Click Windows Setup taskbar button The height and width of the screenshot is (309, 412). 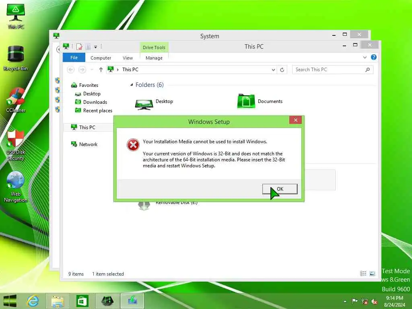click(132, 301)
